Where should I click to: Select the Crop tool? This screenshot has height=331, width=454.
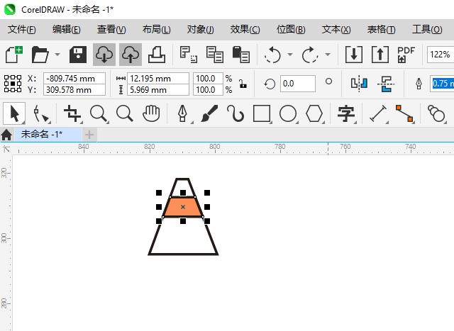[x=72, y=113]
